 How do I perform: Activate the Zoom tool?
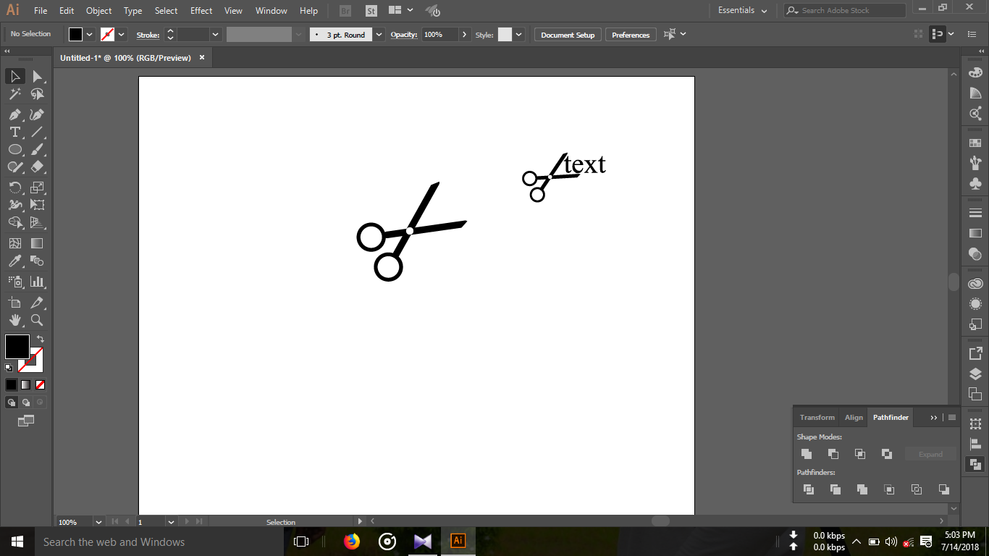tap(37, 321)
